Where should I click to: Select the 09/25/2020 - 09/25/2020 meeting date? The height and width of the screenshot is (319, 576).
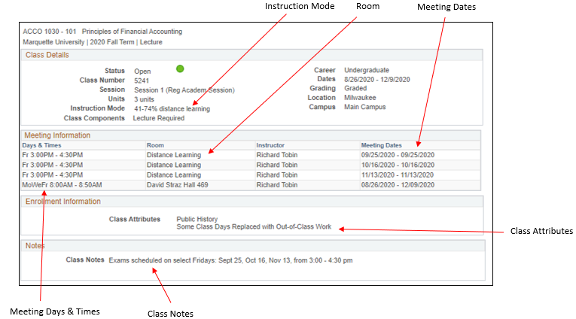(398, 155)
